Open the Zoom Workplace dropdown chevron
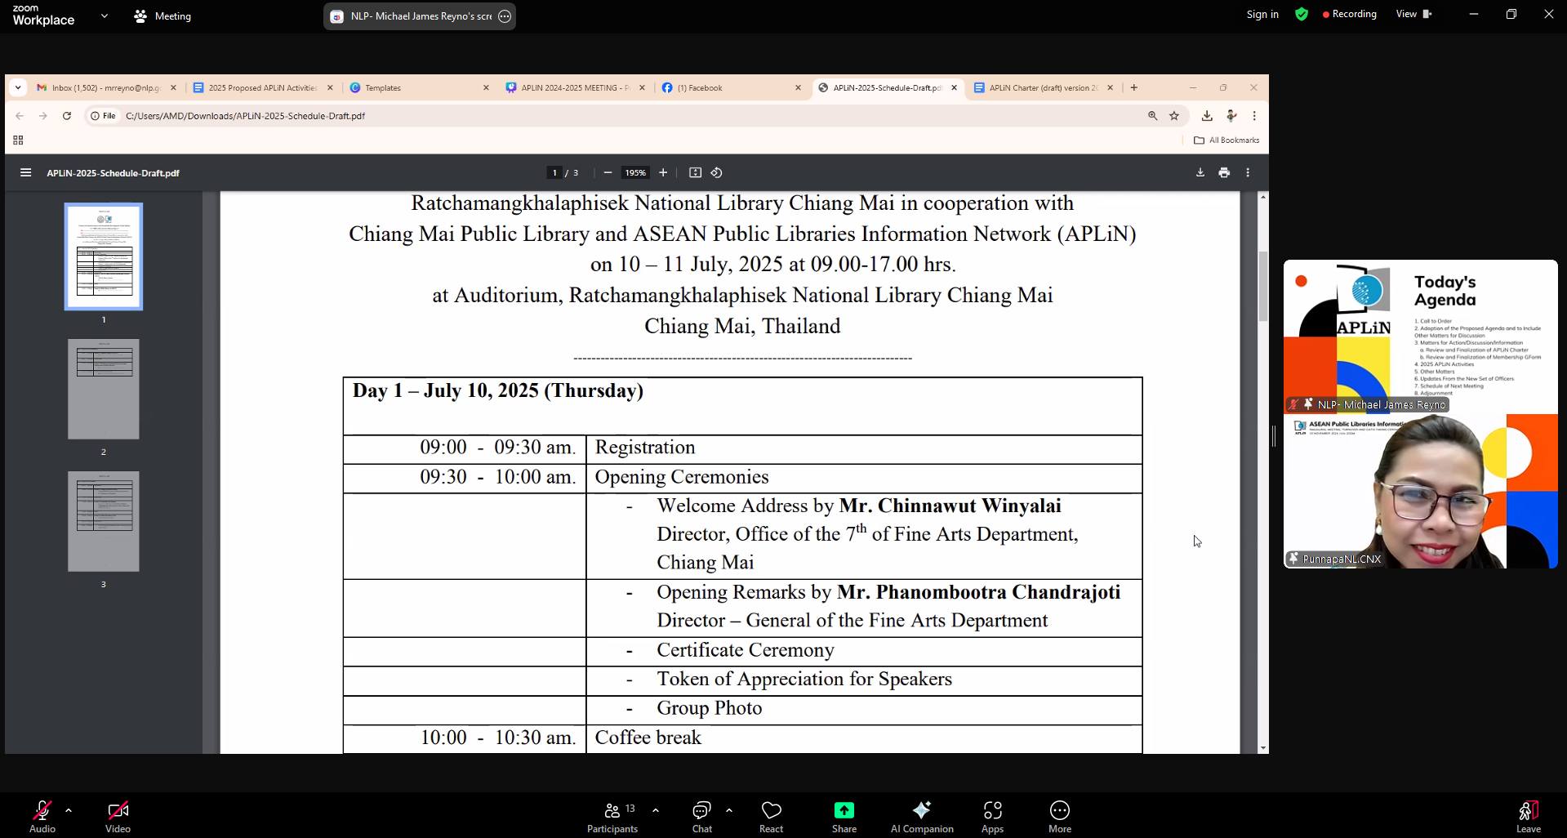Screen dimensions: 1567x838 point(105,16)
